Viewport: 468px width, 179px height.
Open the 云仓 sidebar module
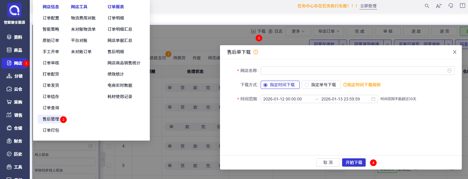pos(14,89)
